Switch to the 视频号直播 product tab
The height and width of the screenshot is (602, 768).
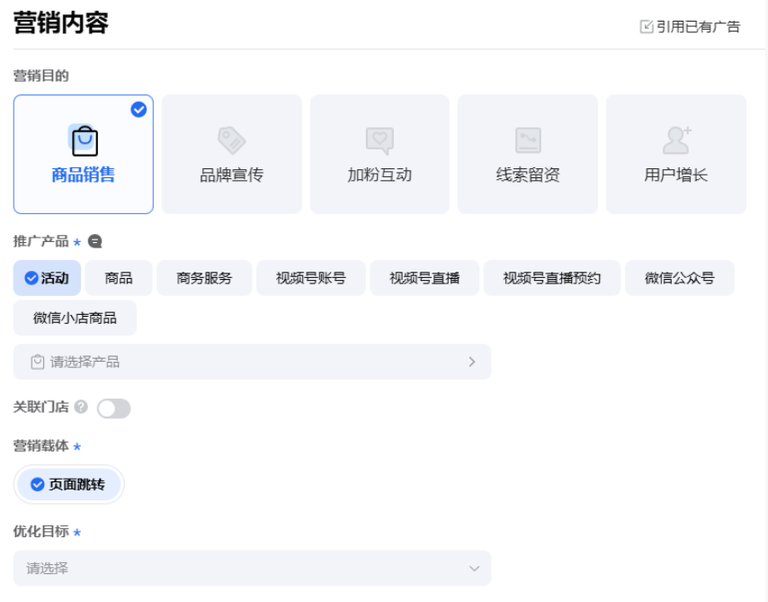(424, 278)
